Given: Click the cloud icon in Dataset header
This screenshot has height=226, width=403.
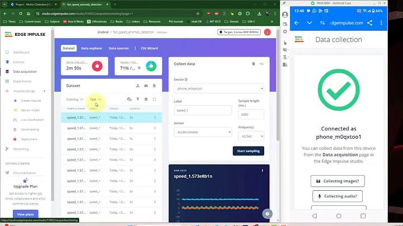Looking at the screenshot, I should pos(146,86).
